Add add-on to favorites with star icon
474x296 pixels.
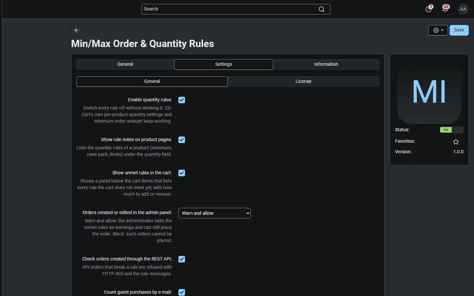click(456, 142)
